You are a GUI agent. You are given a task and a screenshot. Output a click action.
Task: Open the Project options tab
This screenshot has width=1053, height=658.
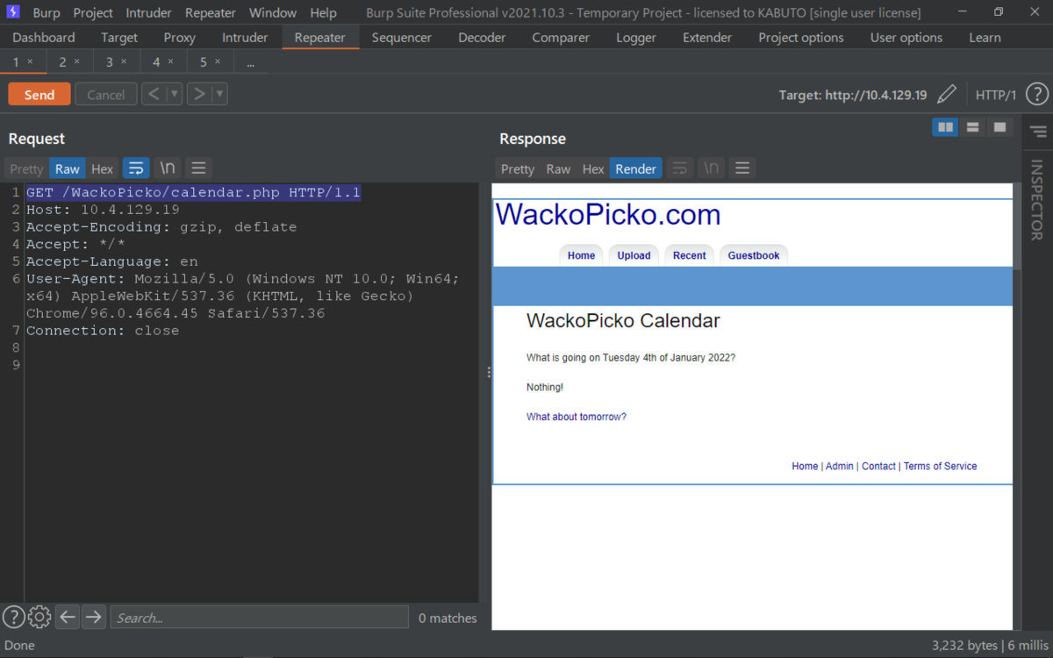(801, 38)
